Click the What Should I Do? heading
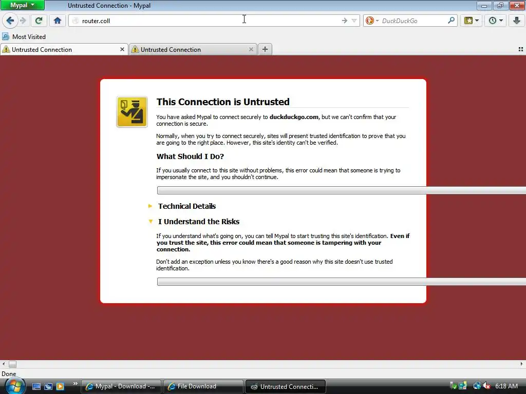Image resolution: width=526 pixels, height=394 pixels. 190,156
